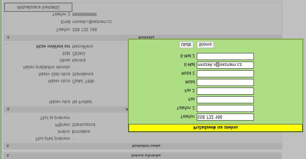Select the Telefon value 558 732 166 in Kontakty section
Screen dimensions: 306x159
(84, 29)
